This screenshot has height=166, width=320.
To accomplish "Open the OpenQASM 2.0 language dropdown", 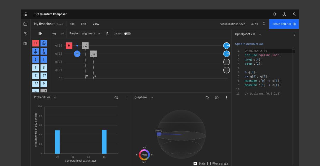I will click(248, 34).
